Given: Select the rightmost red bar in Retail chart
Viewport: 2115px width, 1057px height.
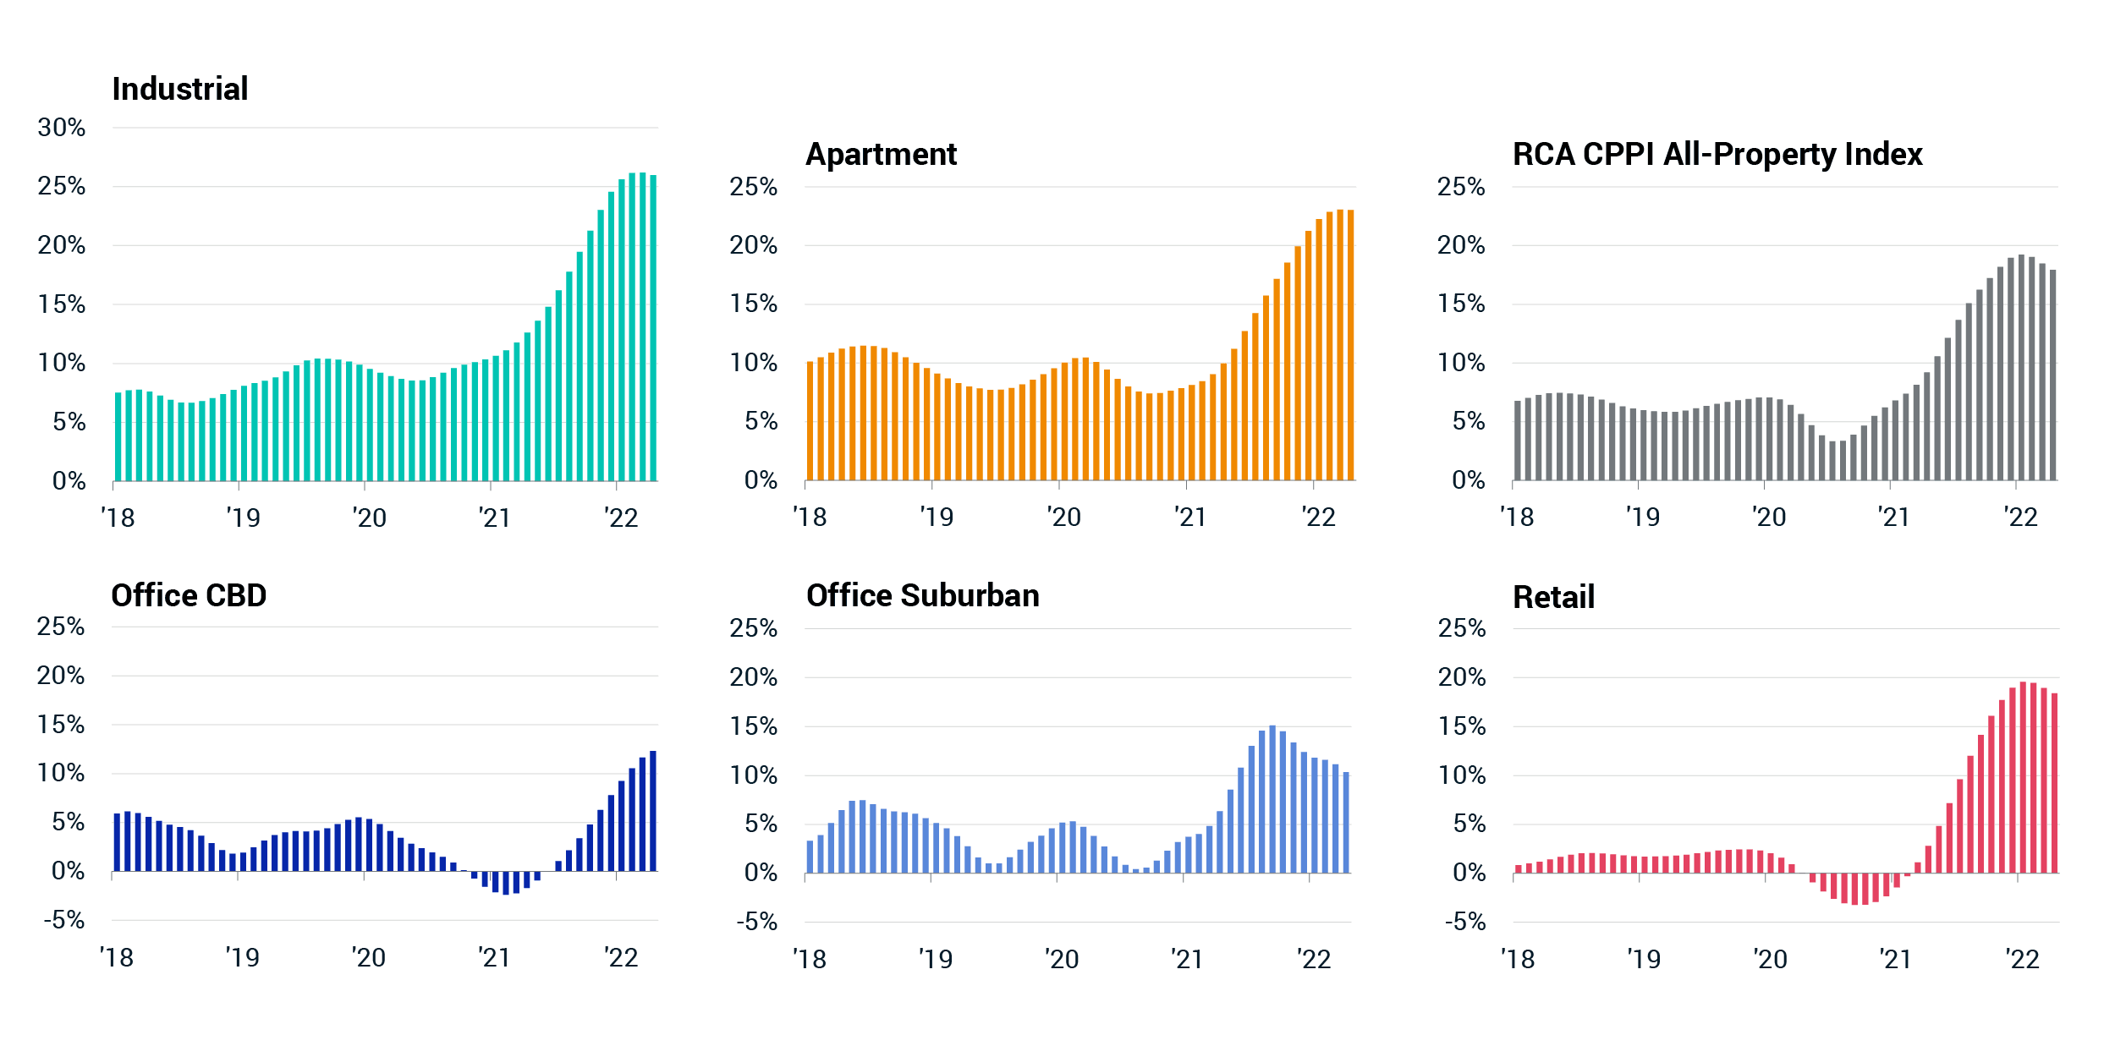Looking at the screenshot, I should 2054,783.
